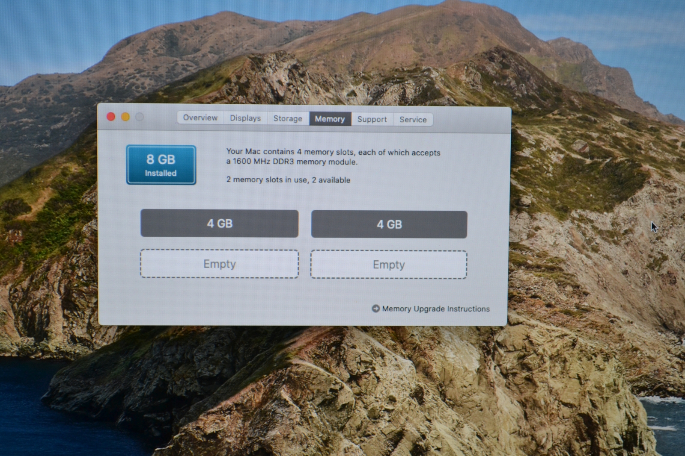Click the arrow icon beside Memory Upgrade Instructions
The image size is (685, 456).
click(375, 309)
